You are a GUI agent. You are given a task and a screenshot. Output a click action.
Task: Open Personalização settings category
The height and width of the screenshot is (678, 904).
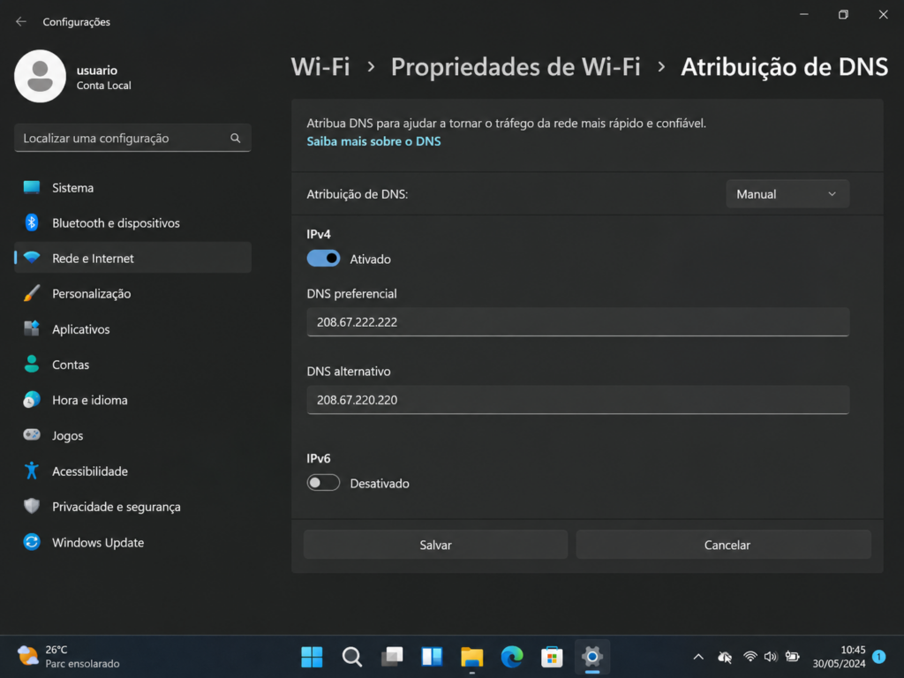pyautogui.click(x=132, y=293)
